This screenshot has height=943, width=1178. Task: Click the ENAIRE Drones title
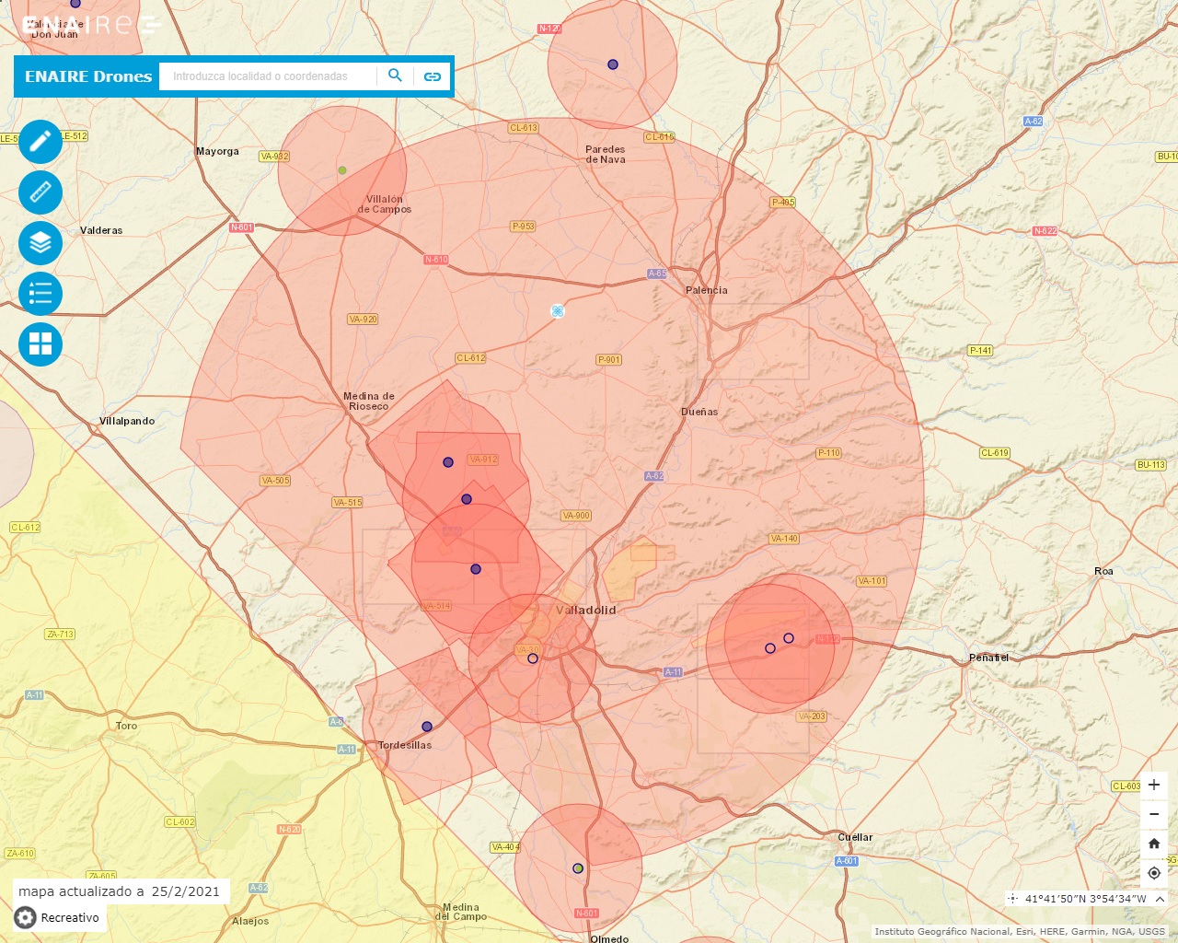[x=88, y=76]
